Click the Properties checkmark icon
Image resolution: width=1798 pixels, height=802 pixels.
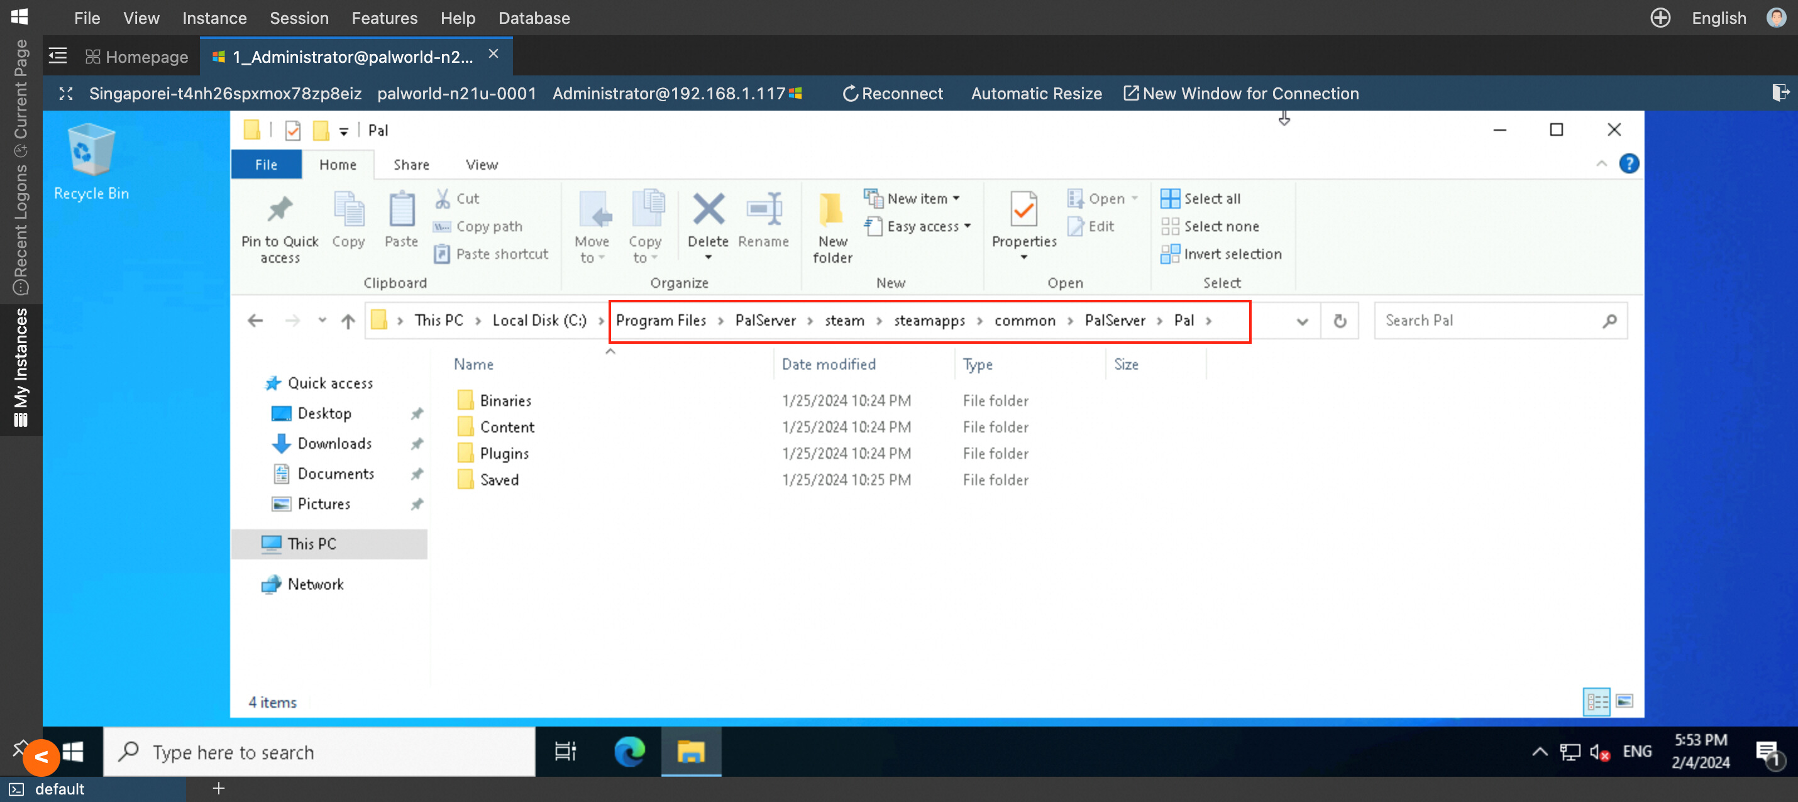(x=1023, y=209)
